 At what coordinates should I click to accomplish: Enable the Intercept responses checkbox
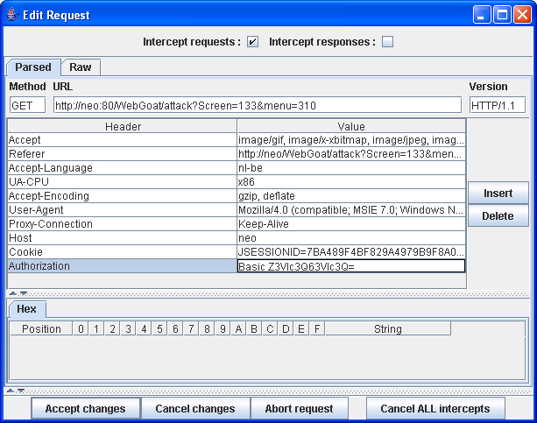pyautogui.click(x=387, y=42)
